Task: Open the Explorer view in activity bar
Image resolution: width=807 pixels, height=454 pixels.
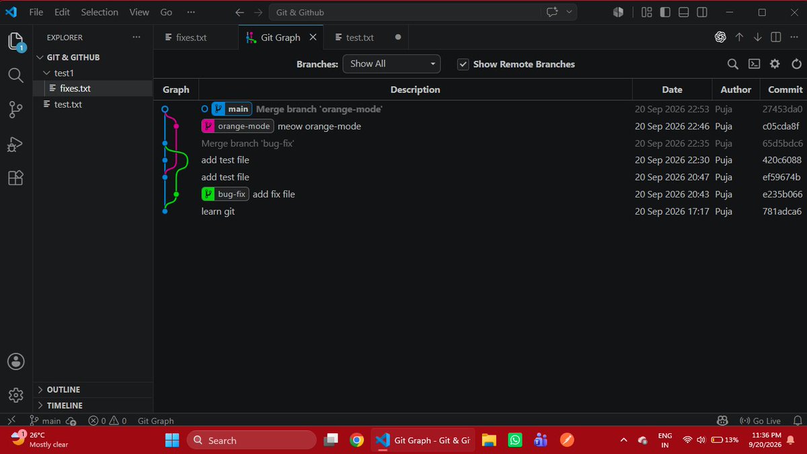Action: 16,42
